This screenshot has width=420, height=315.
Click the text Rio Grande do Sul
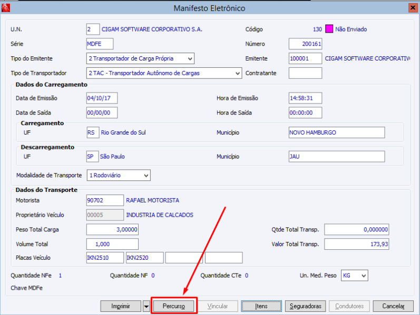point(123,133)
